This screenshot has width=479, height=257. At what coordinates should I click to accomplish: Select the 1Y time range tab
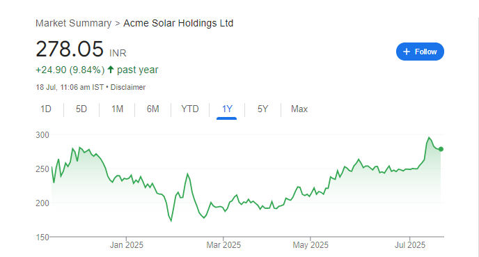tap(227, 109)
